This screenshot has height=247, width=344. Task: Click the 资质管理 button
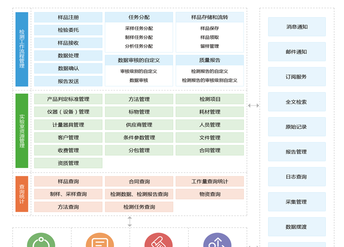pos(68,163)
